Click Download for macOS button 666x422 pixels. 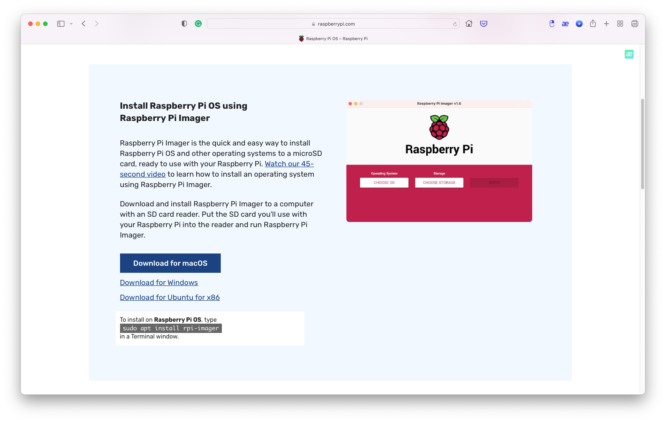[170, 263]
